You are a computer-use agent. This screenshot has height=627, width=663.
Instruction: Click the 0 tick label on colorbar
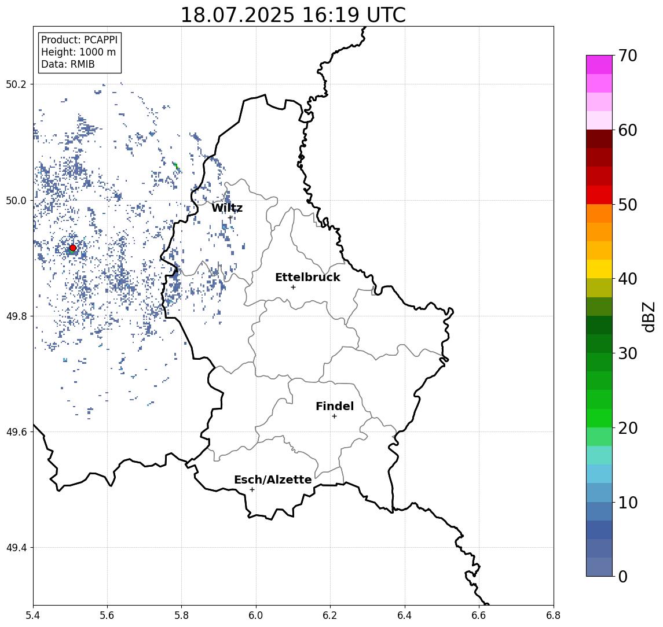[x=623, y=576]
